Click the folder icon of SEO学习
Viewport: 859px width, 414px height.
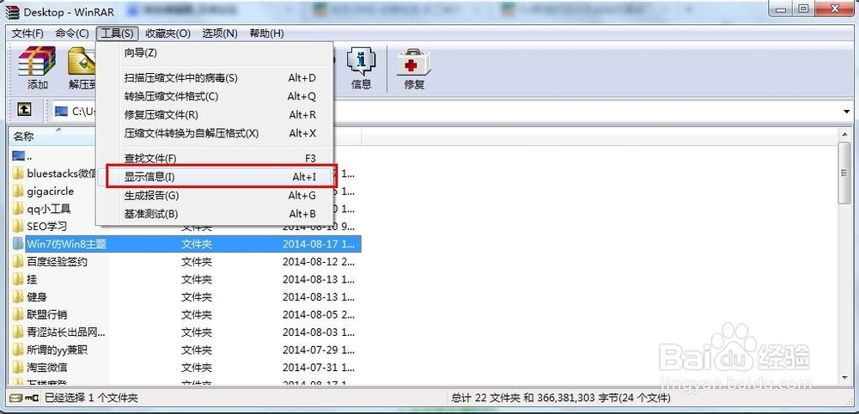(x=19, y=226)
